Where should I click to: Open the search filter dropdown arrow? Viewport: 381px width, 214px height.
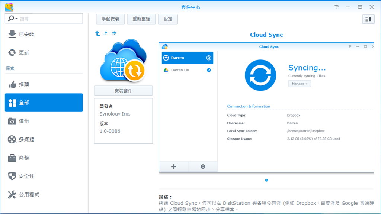[16, 19]
